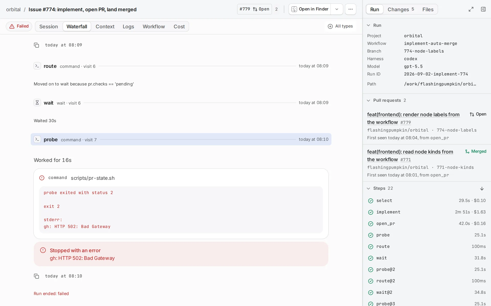Select the Waterfall tab
The width and height of the screenshot is (491, 306).
(77, 27)
